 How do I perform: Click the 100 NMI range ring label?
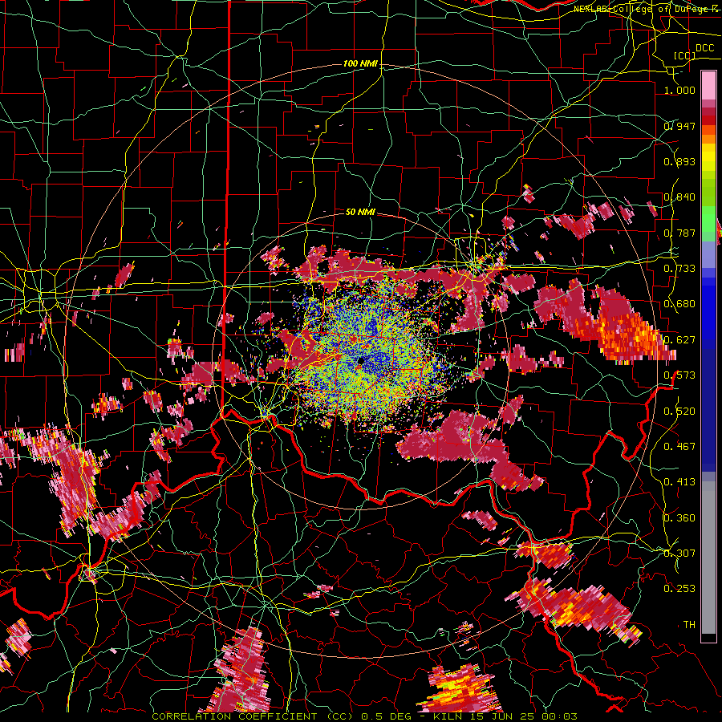click(x=360, y=63)
